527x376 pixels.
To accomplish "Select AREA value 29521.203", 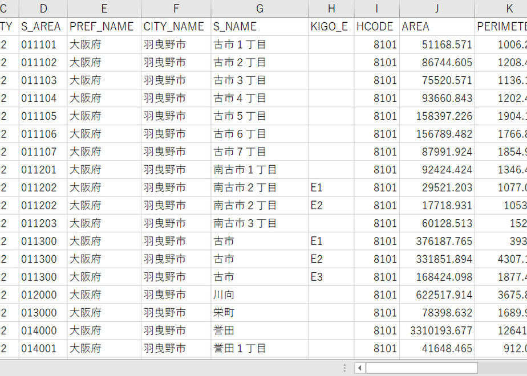I will [x=437, y=187].
